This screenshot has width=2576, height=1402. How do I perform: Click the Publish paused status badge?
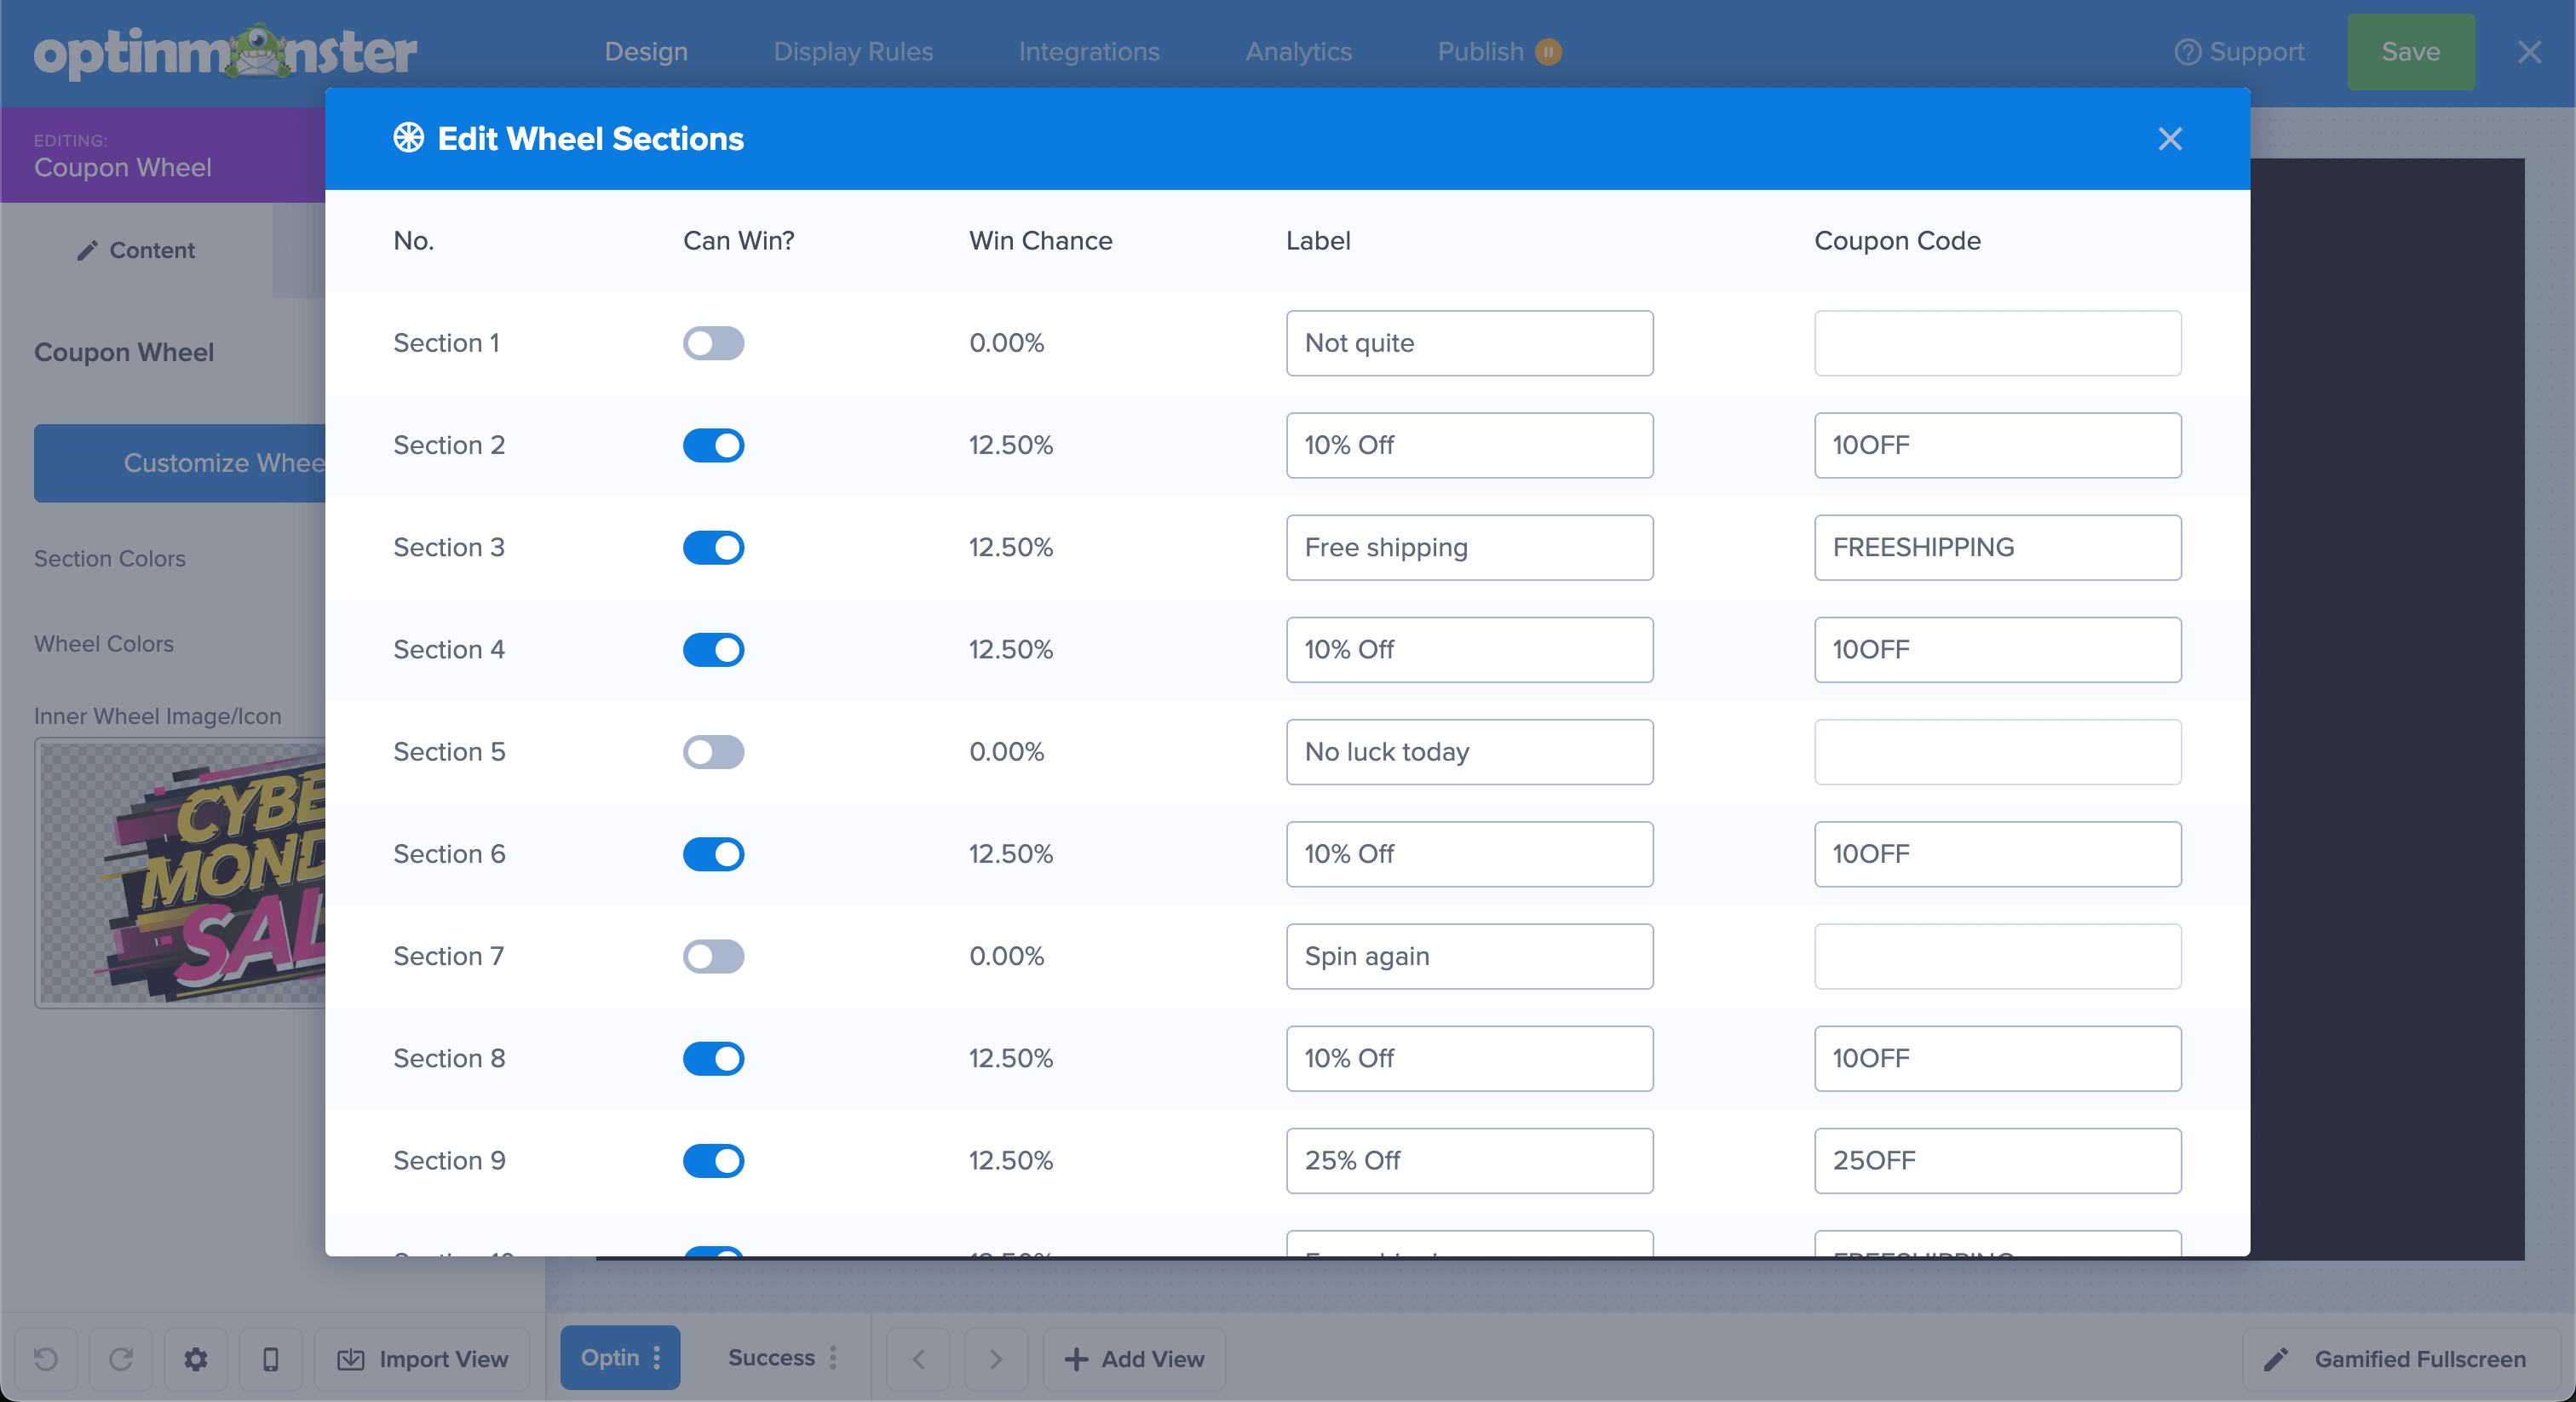click(x=1548, y=52)
